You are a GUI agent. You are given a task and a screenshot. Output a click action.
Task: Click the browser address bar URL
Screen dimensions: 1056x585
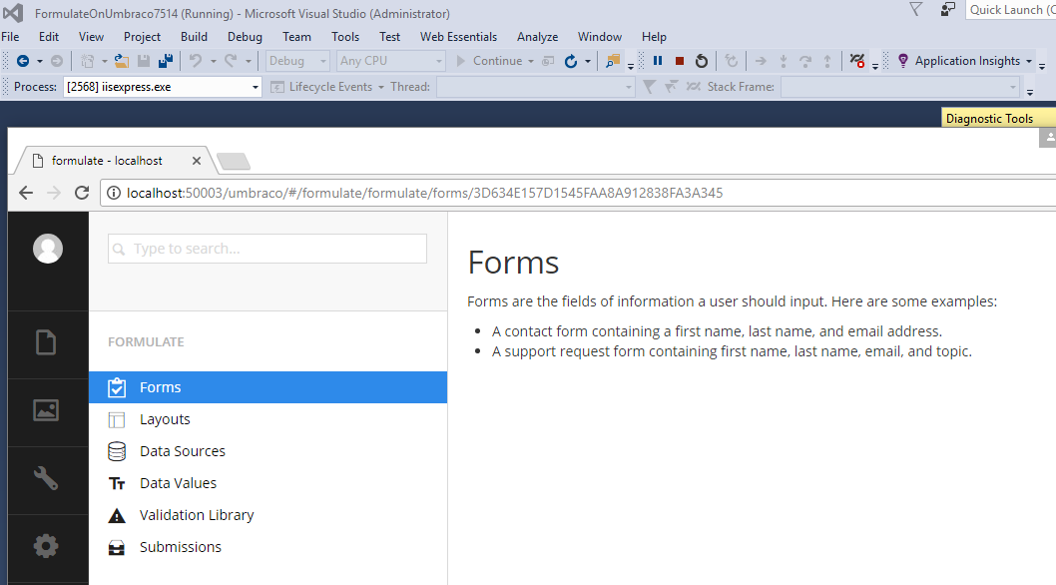tap(424, 194)
